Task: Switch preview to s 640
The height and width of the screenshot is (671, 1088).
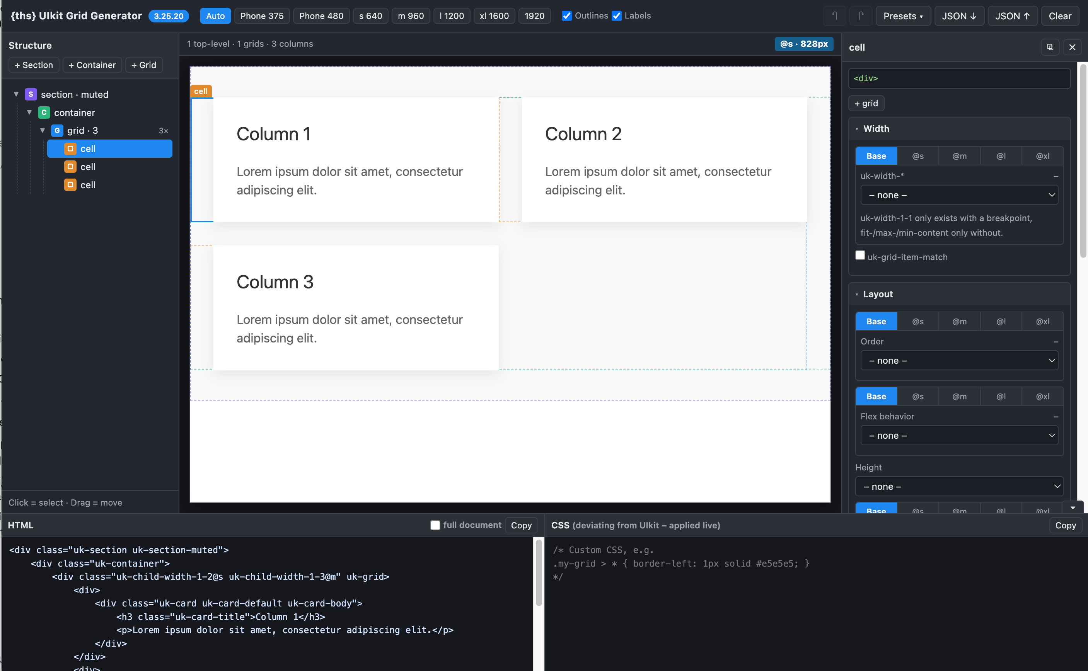Action: click(x=371, y=16)
